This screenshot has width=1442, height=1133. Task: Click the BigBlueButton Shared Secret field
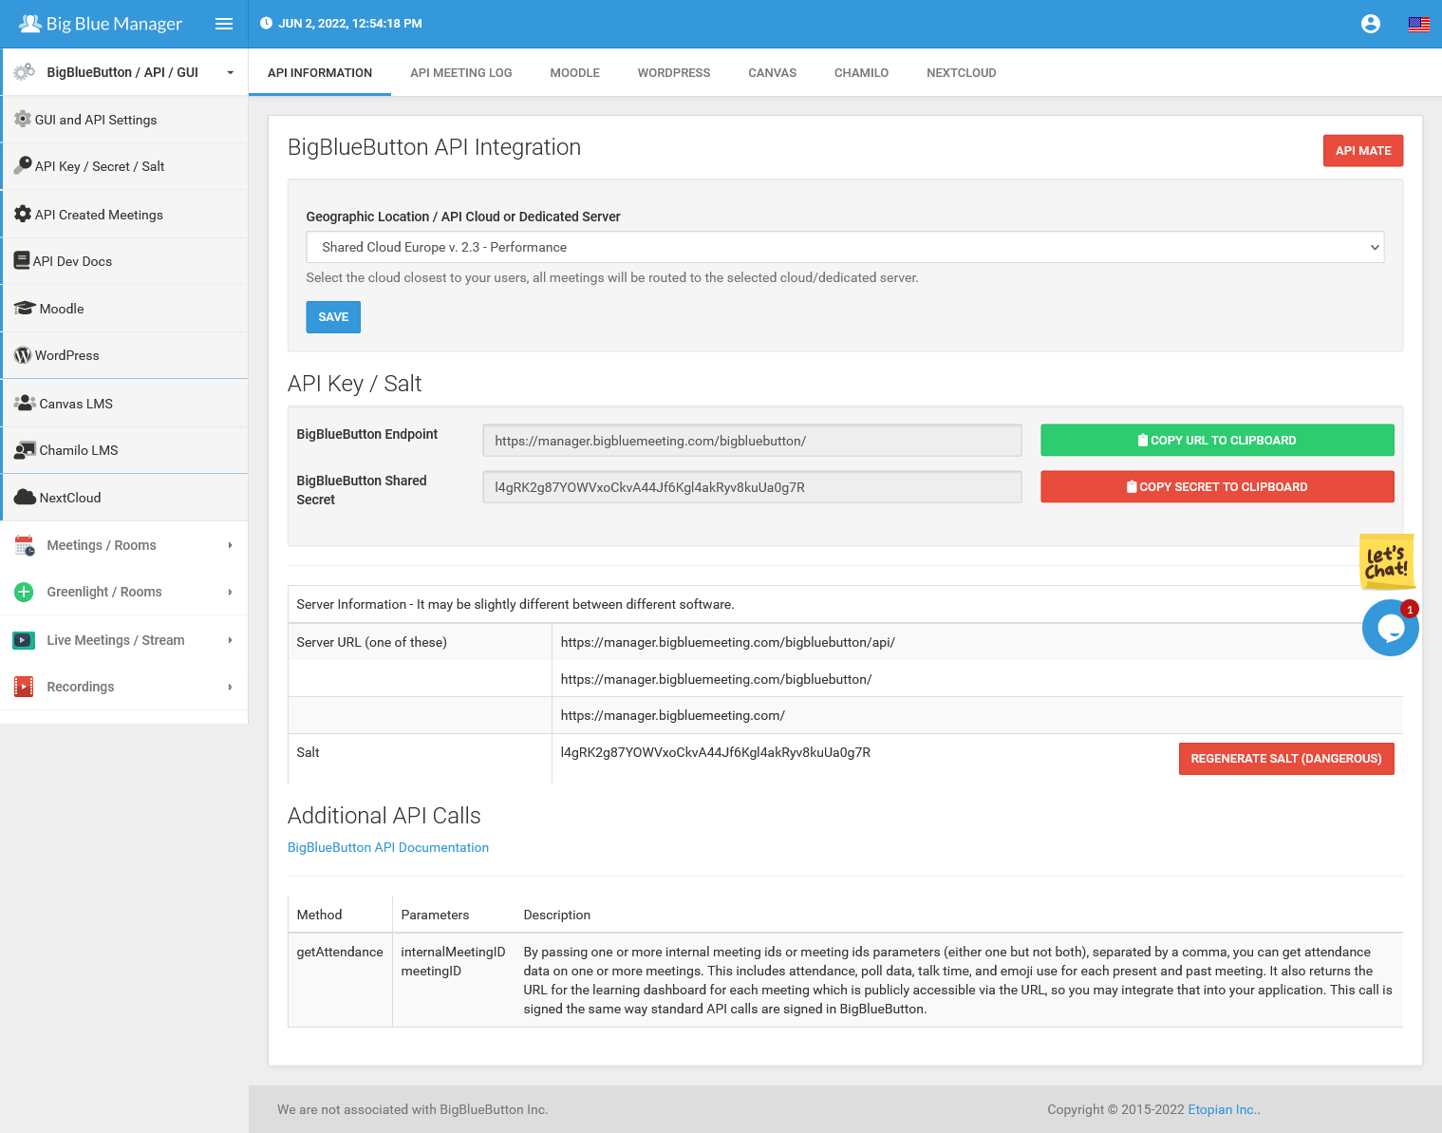752,487
